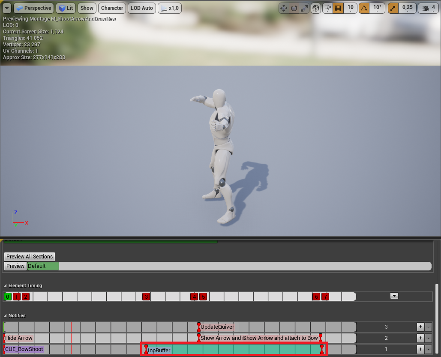This screenshot has height=357, width=441.
Task: Toggle grid snapping on or off
Action: pos(338,8)
